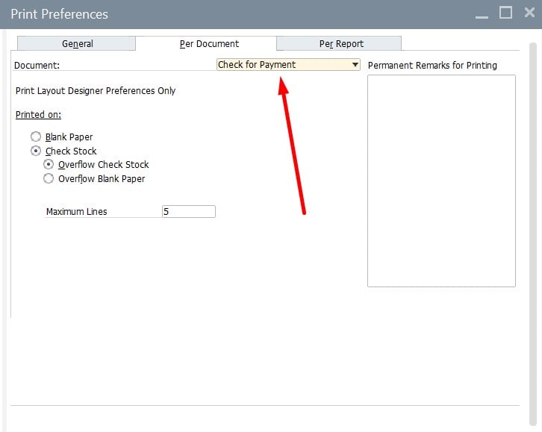Switch to the General tab
The width and height of the screenshot is (542, 432).
click(x=77, y=44)
